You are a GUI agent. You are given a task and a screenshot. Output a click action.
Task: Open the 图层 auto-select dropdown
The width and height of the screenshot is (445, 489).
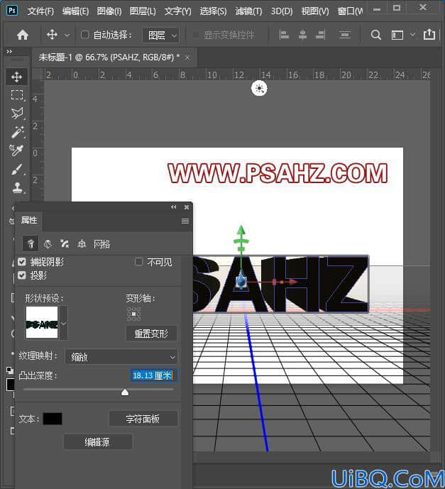coord(160,35)
